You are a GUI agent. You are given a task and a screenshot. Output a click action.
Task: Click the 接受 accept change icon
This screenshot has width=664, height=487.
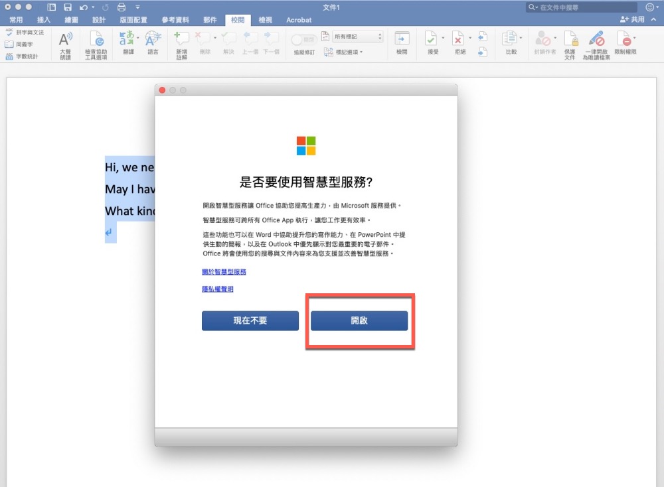click(432, 38)
